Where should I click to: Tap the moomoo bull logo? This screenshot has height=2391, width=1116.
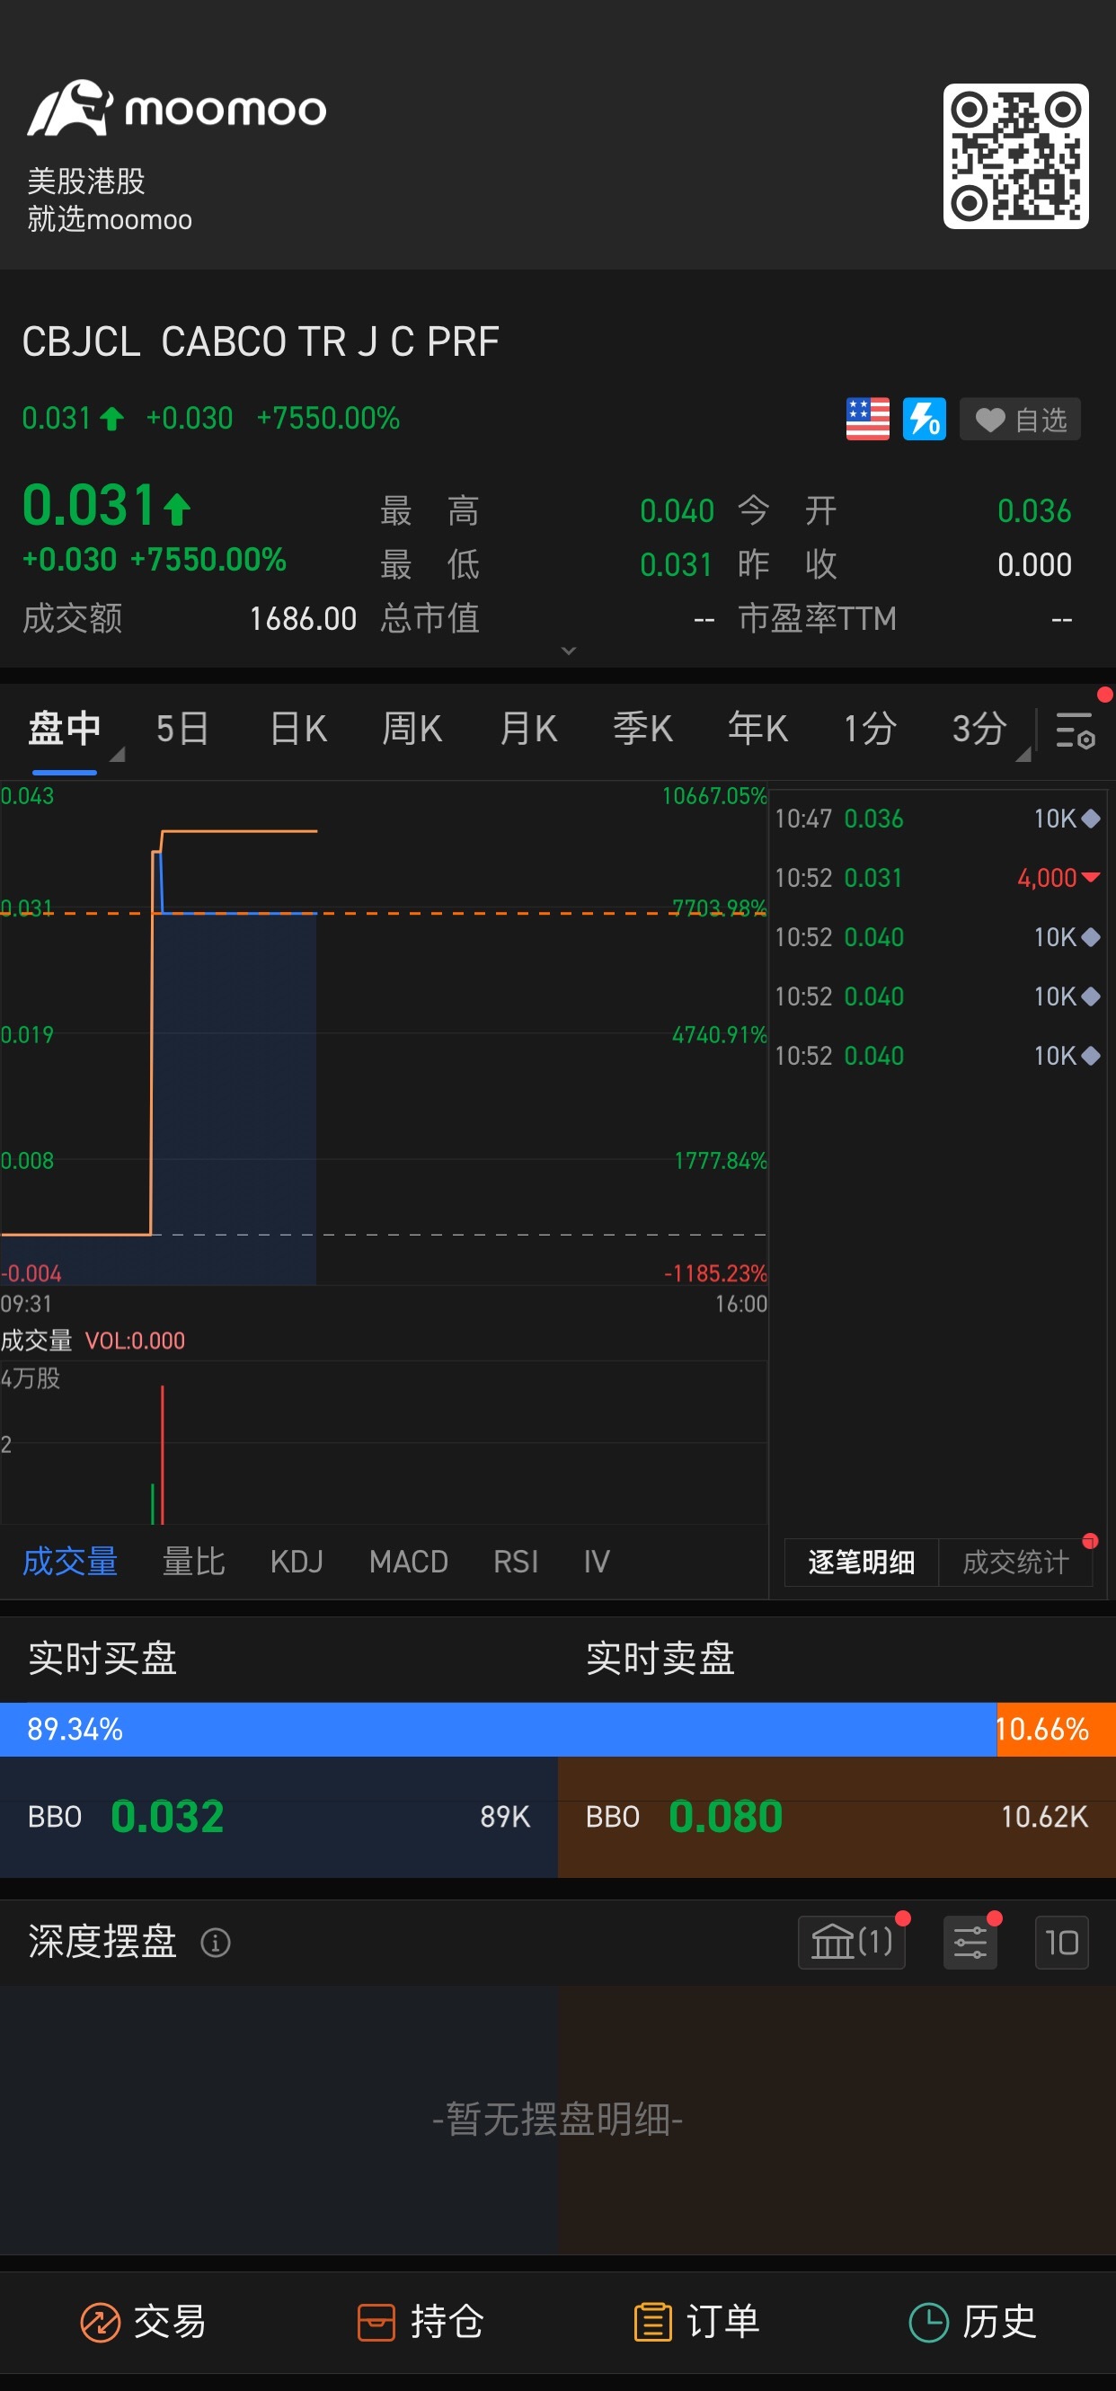click(x=69, y=109)
